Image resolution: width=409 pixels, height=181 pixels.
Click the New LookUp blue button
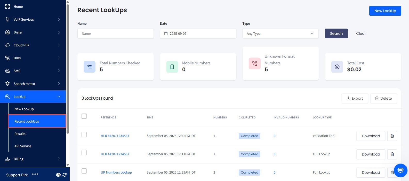[385, 11]
